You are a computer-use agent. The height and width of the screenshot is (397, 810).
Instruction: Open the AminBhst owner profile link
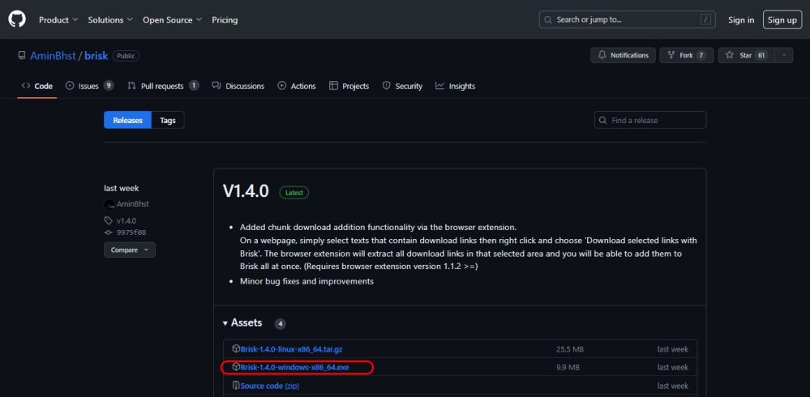click(x=53, y=56)
